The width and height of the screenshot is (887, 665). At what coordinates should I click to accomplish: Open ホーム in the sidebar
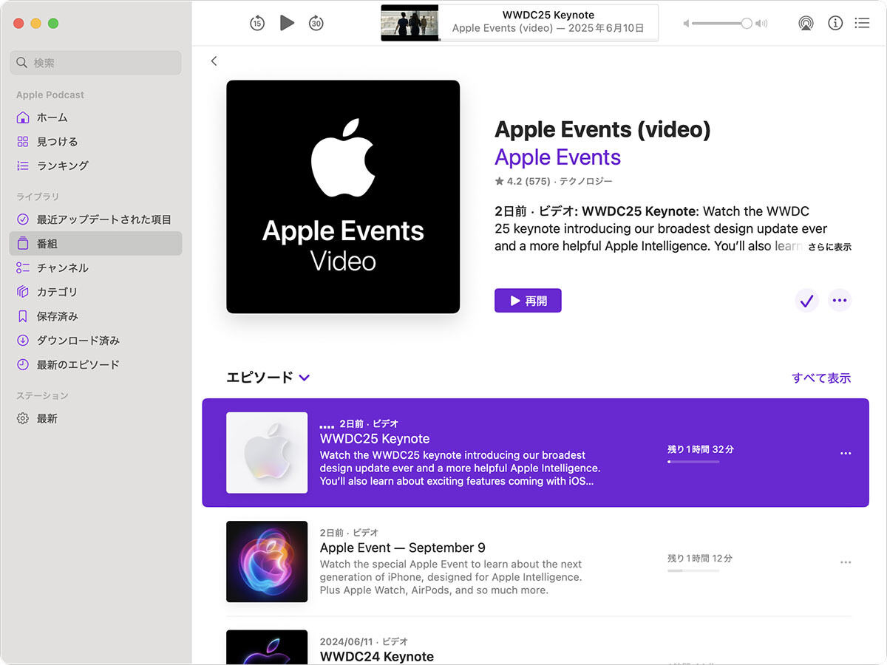(x=95, y=117)
